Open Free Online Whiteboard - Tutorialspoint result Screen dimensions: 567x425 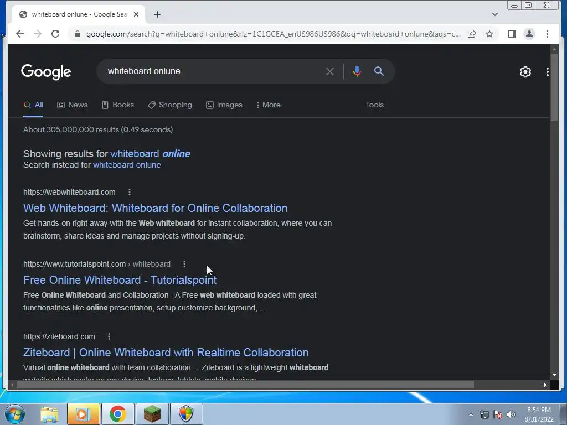(120, 280)
